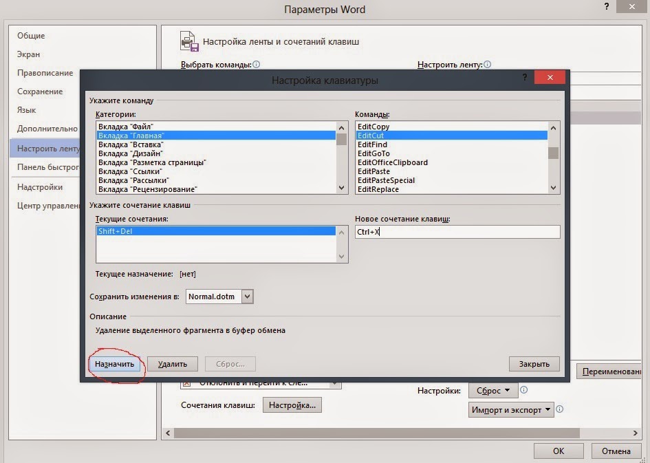
Task: Click the Удалить button
Action: (173, 364)
